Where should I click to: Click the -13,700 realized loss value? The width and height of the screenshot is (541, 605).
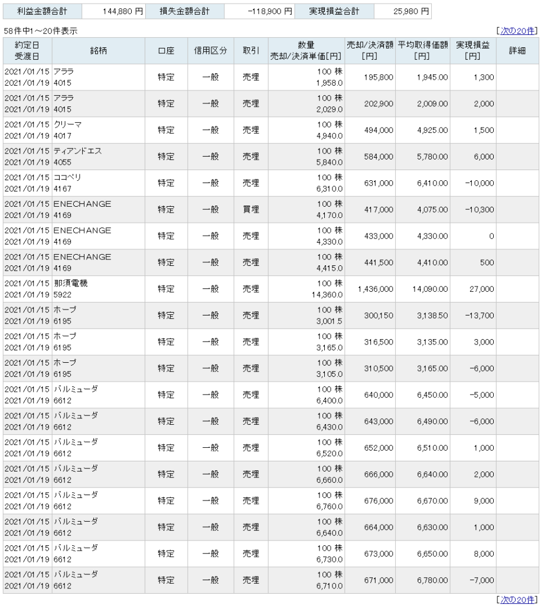[x=480, y=315]
